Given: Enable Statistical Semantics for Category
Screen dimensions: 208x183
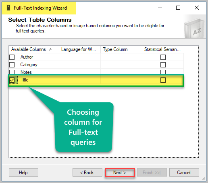Looking at the screenshot, I should point(163,65).
